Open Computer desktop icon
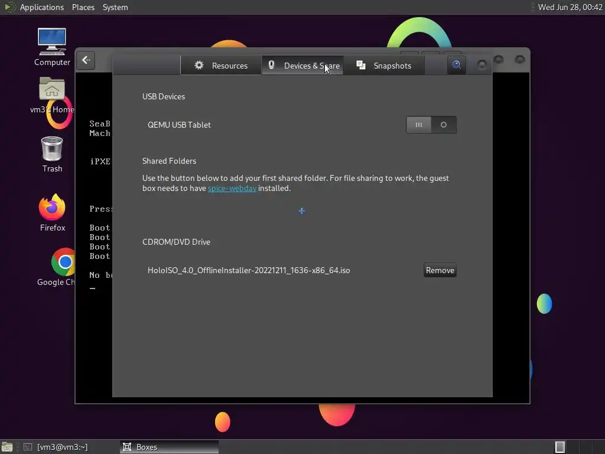Viewport: 605px width, 454px height. tap(52, 47)
